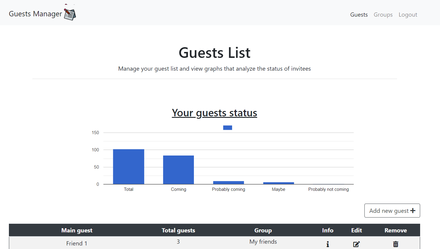
Task: Click the Probably coming axis label
Action: click(229, 189)
